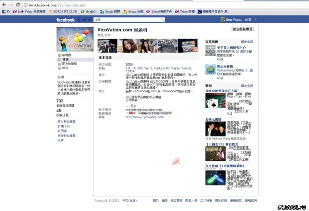Open Ben Wang's profile
Viewport: 309px width, 211px height.
(231, 20)
